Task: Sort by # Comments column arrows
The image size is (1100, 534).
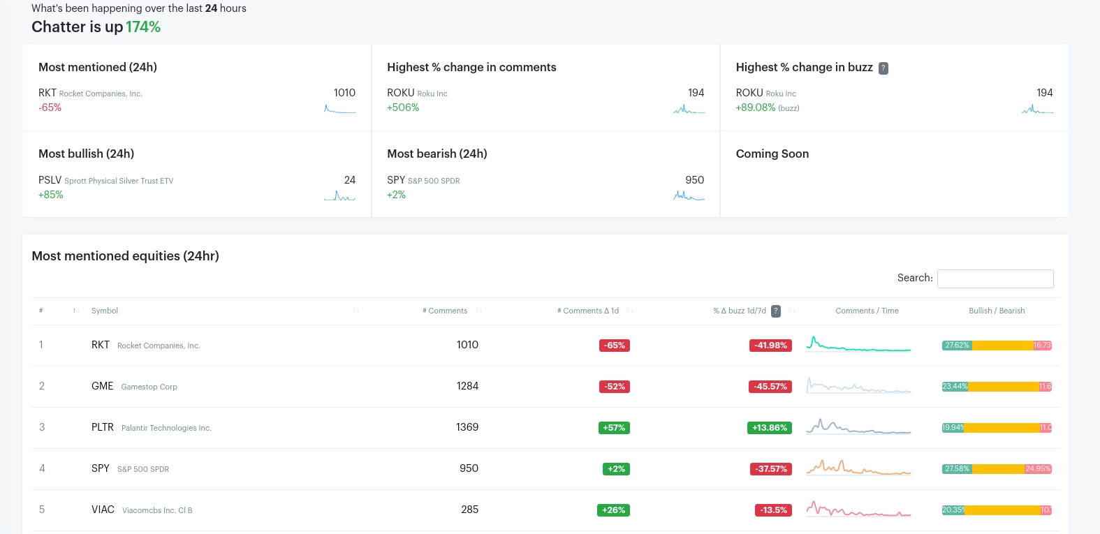Action: click(478, 311)
